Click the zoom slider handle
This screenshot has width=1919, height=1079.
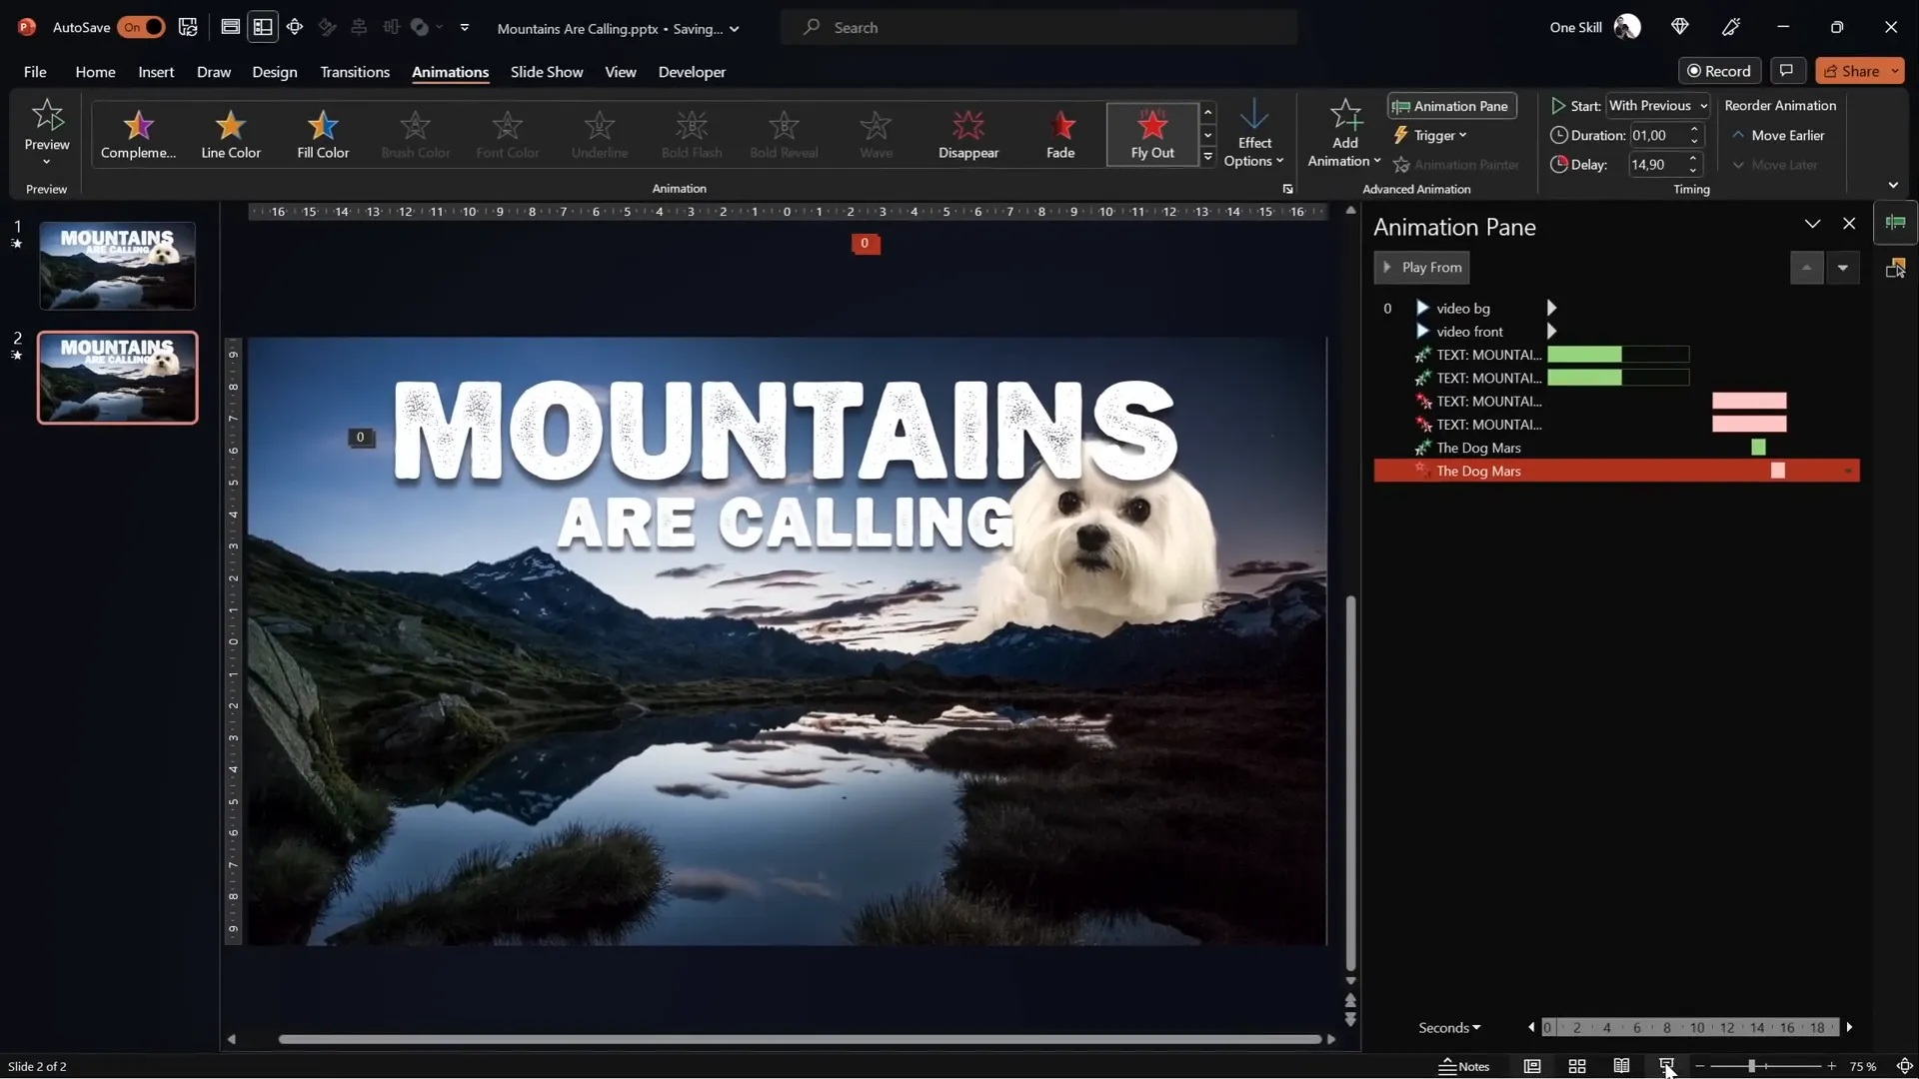click(1751, 1067)
